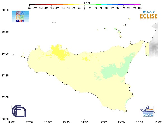Screen dimensions: 168x126
Task: Click the CNR logo
Action: pyautogui.click(x=19, y=111)
